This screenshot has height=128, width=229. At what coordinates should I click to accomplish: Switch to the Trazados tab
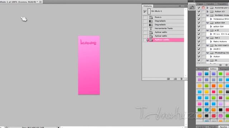[x=222, y=4]
